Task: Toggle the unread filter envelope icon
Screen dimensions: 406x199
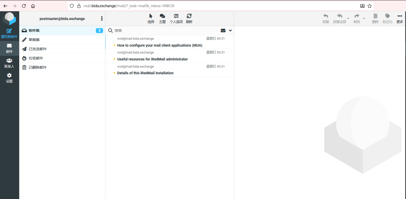Action: pos(223,30)
